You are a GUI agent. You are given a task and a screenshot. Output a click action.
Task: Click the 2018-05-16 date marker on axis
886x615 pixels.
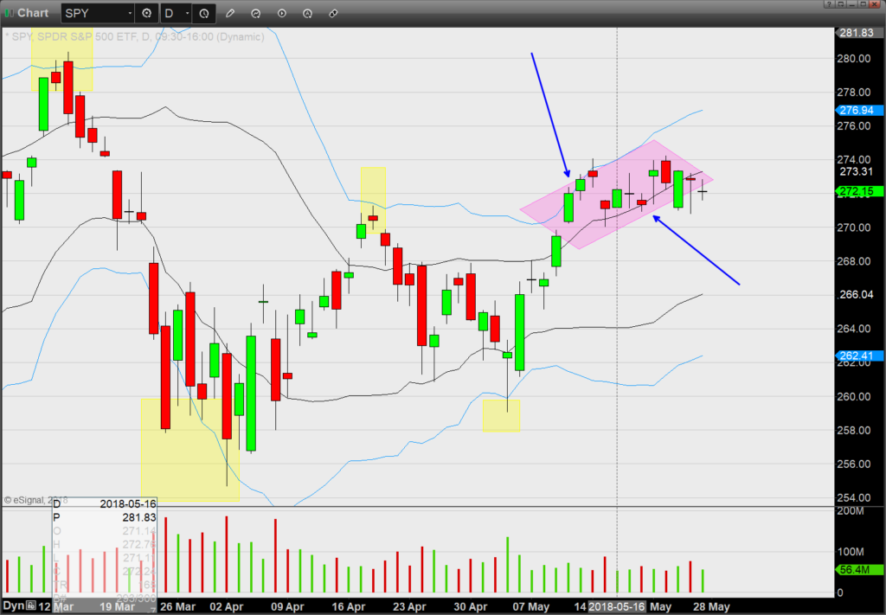pyautogui.click(x=616, y=606)
